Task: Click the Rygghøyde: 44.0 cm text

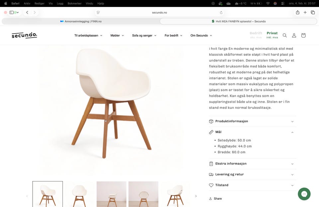Action: 235,146
